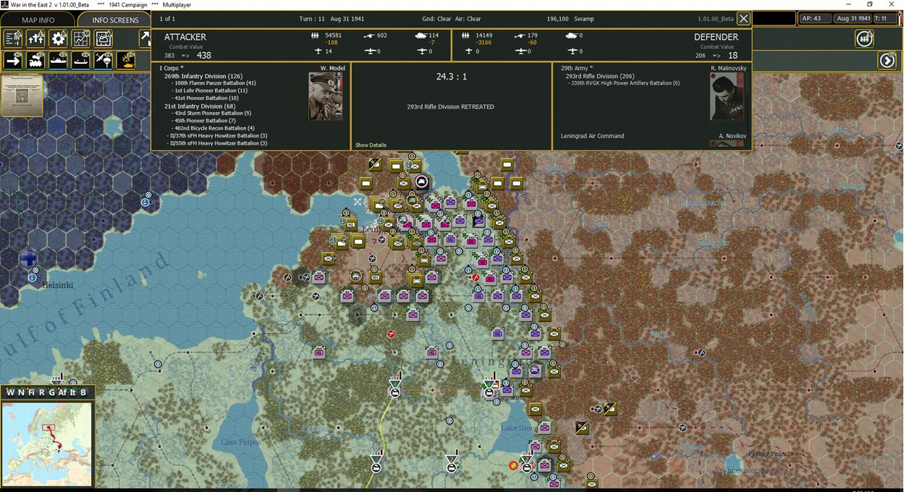Toggle the Af filter on the minimap bar
The image size is (904, 492).
(62, 393)
